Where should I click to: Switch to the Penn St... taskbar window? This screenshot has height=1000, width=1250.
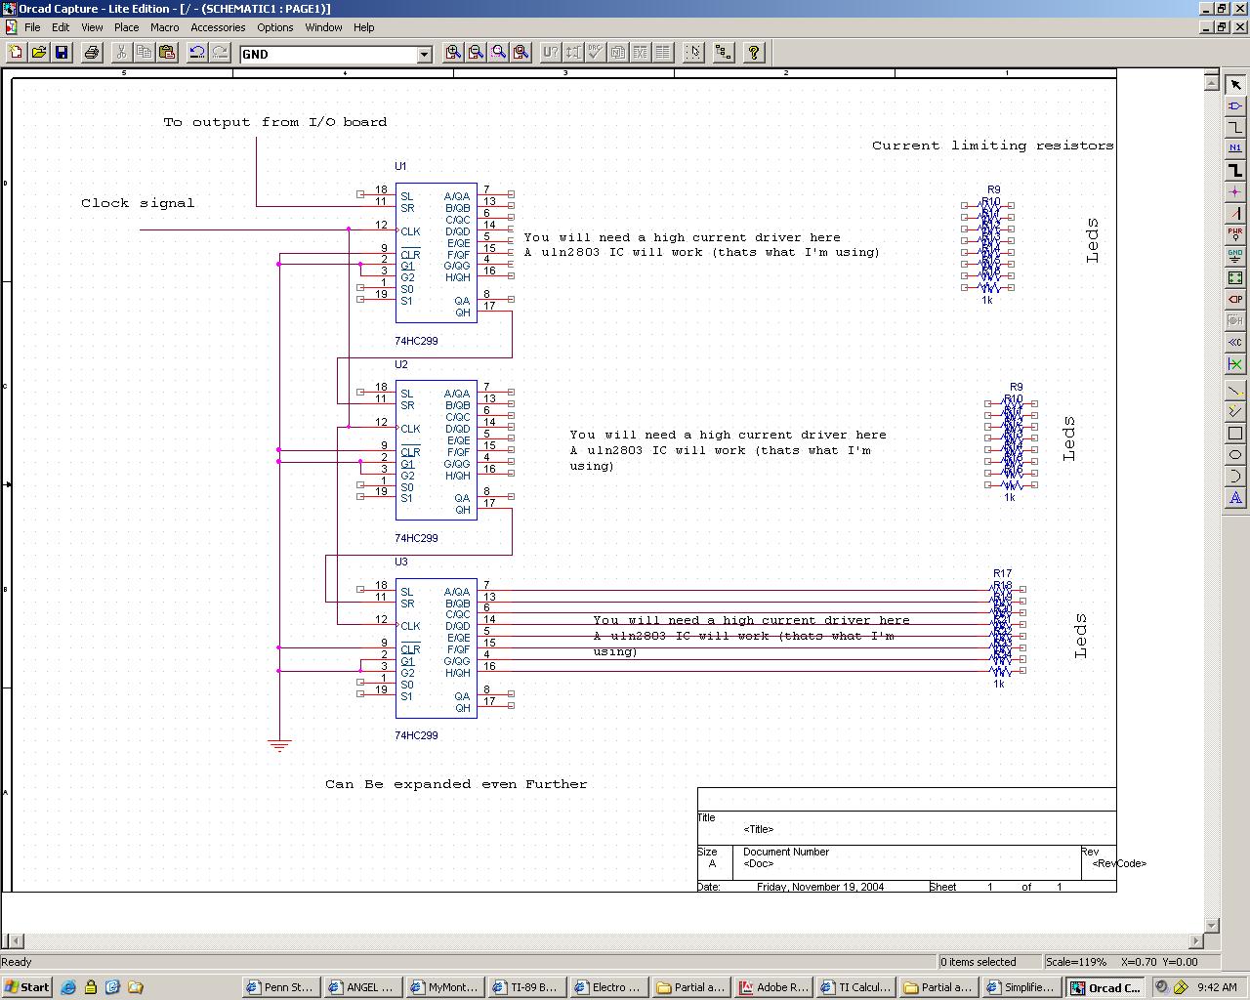click(279, 987)
